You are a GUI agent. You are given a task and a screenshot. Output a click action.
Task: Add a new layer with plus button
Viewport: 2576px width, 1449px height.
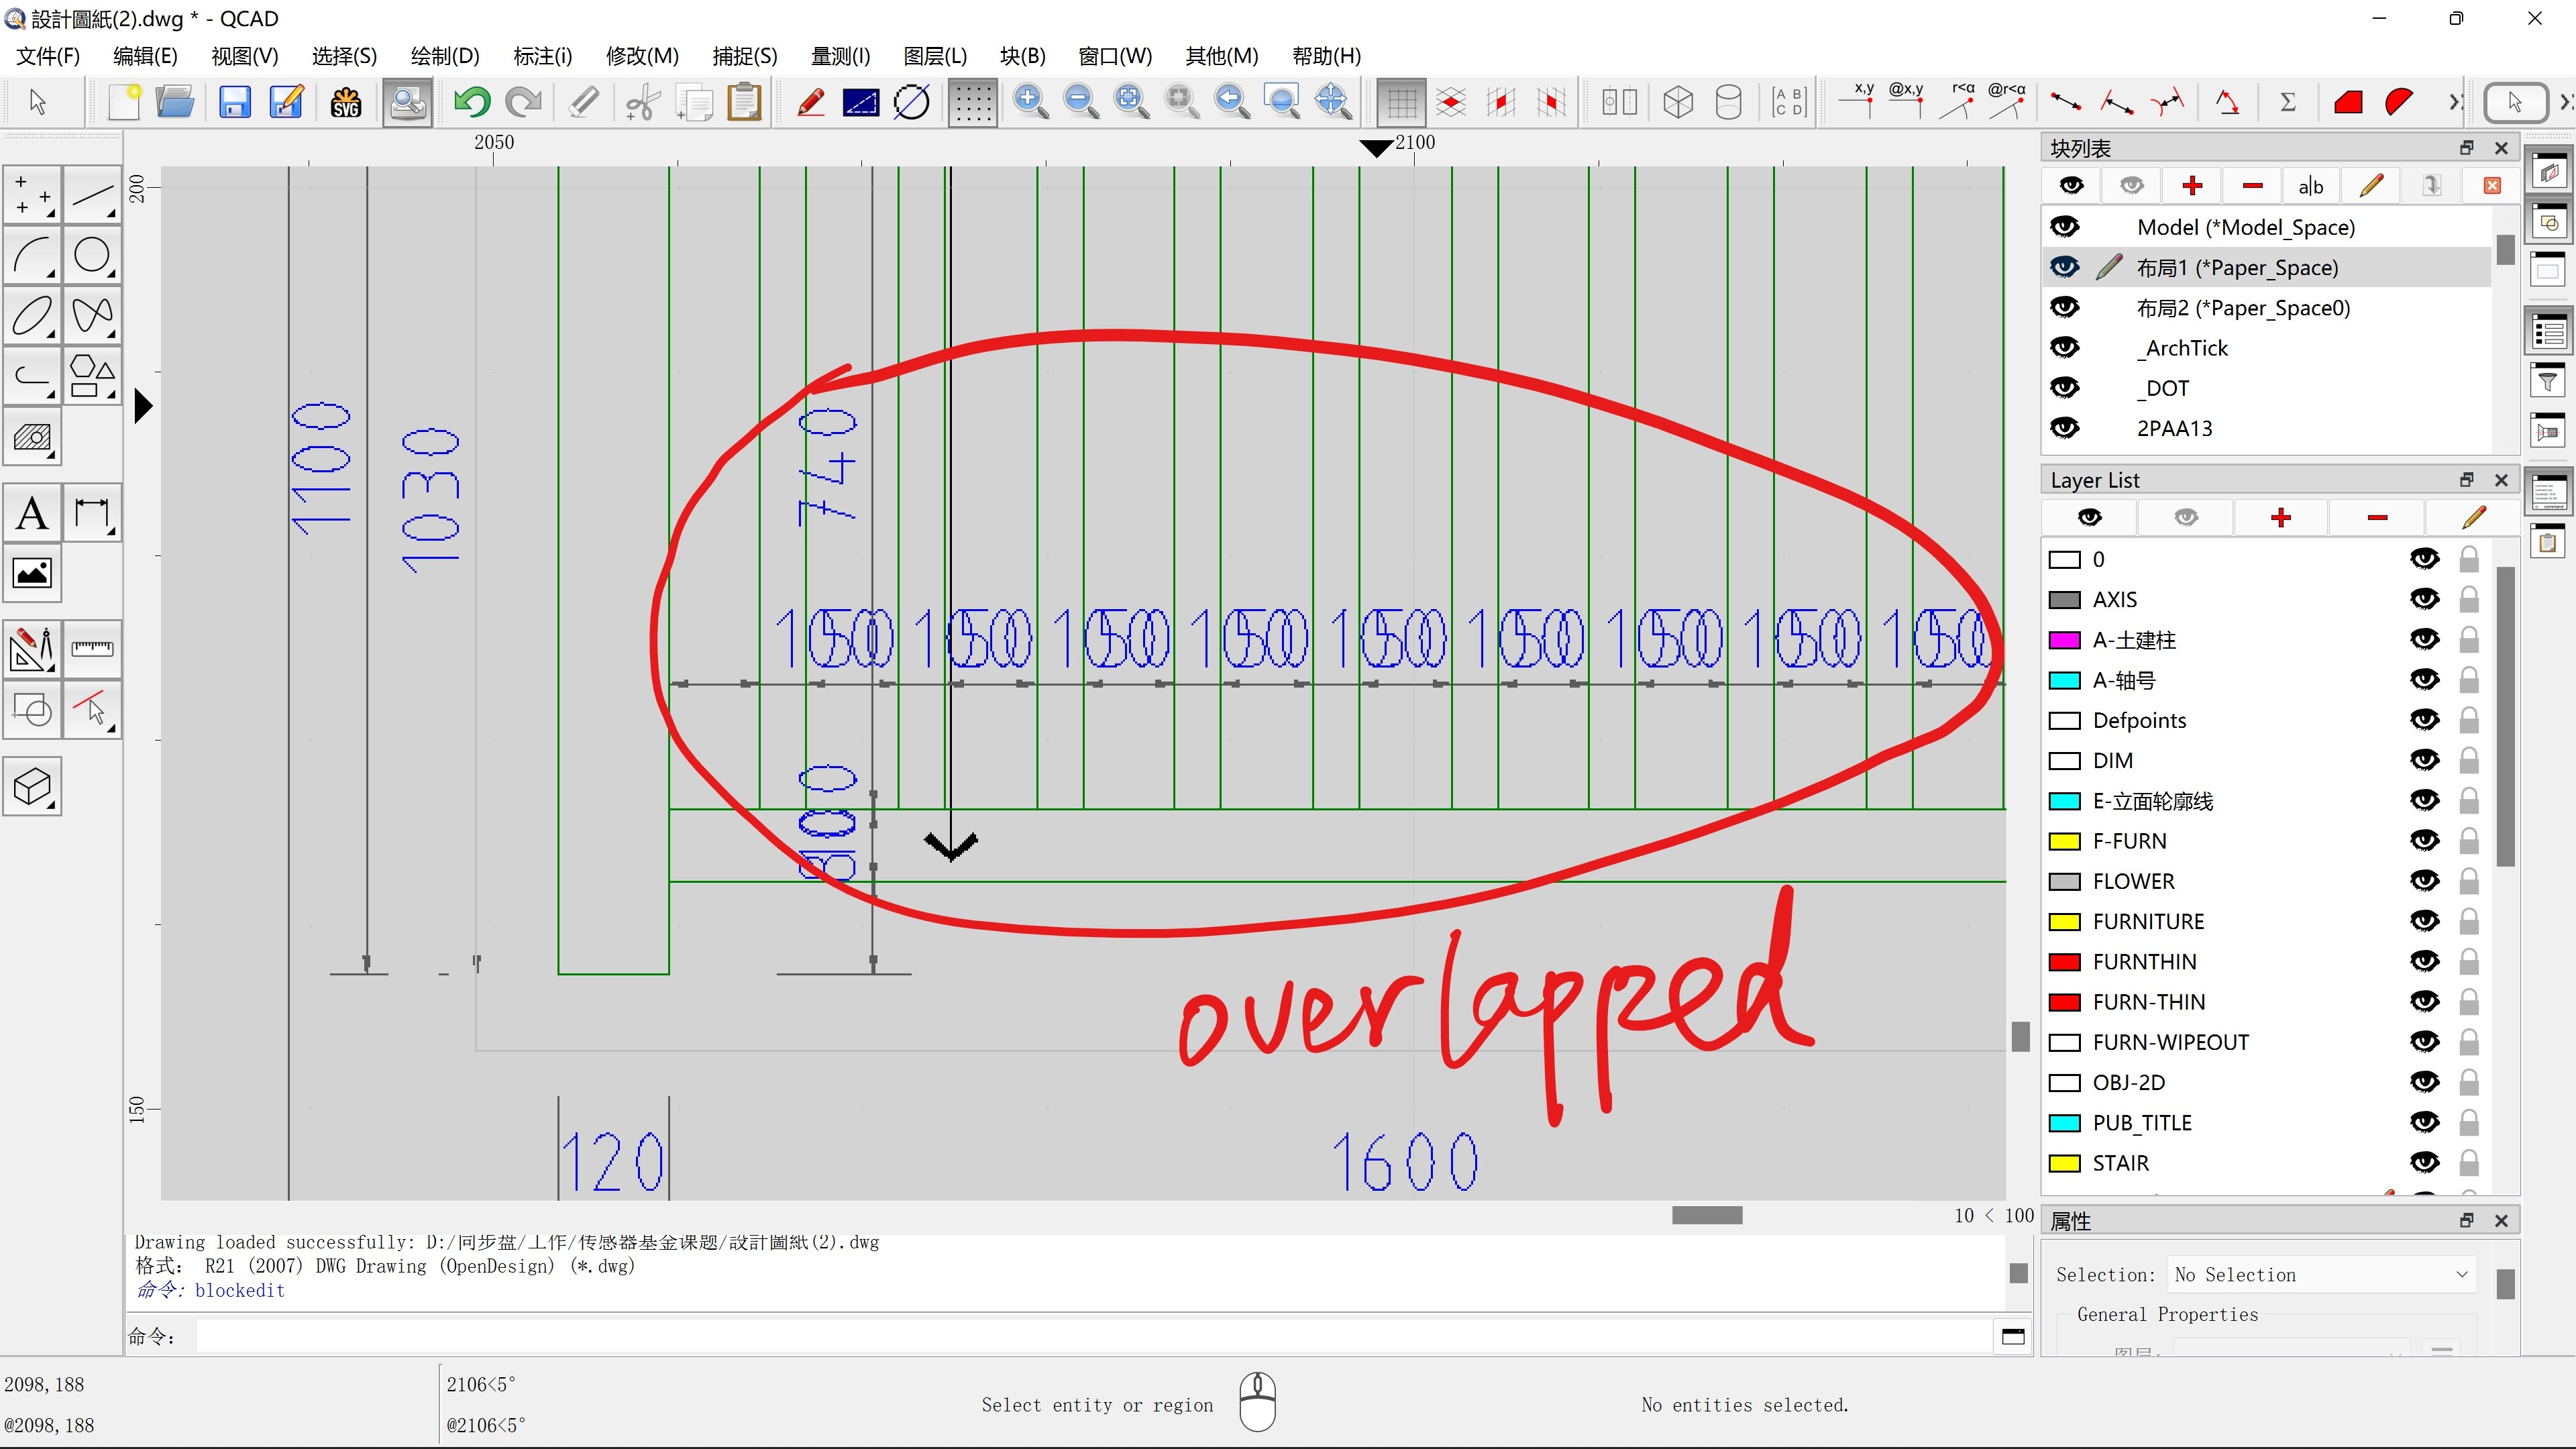pos(2281,517)
